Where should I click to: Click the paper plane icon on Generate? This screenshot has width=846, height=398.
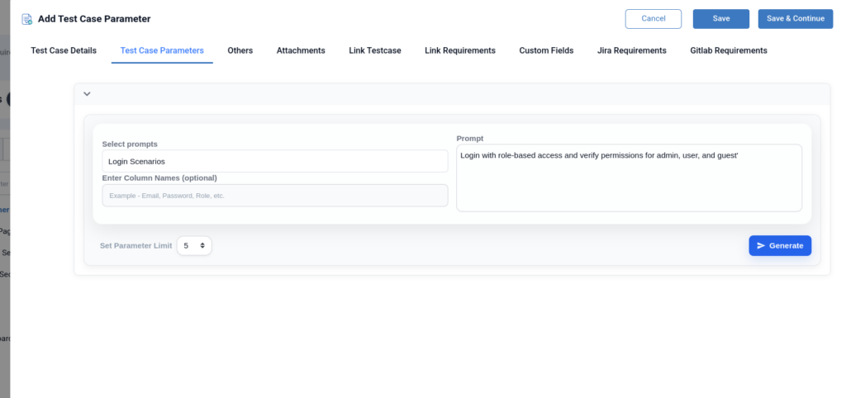pos(761,246)
